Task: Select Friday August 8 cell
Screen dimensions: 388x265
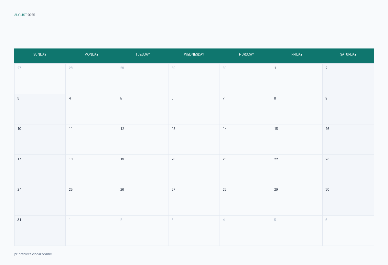Action: pyautogui.click(x=297, y=109)
